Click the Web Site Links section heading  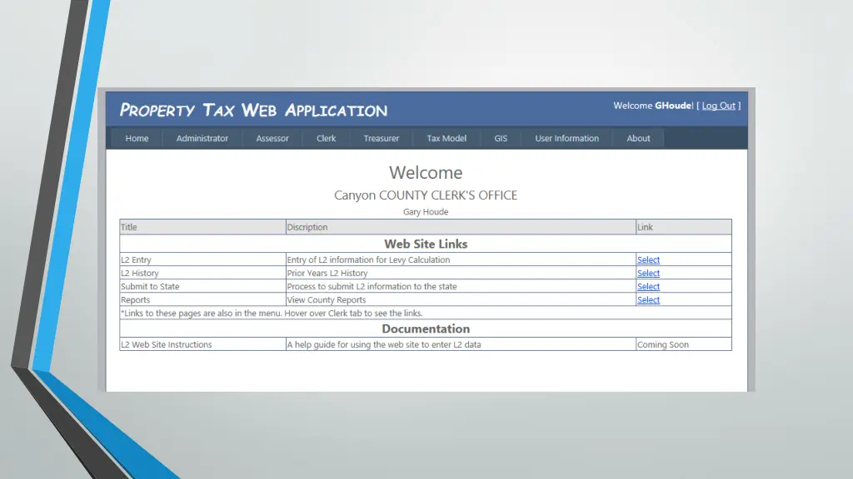point(426,244)
